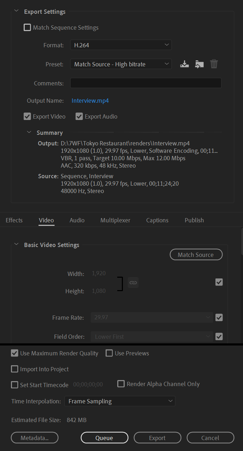Open the Preset Match Source dropdown

121,64
